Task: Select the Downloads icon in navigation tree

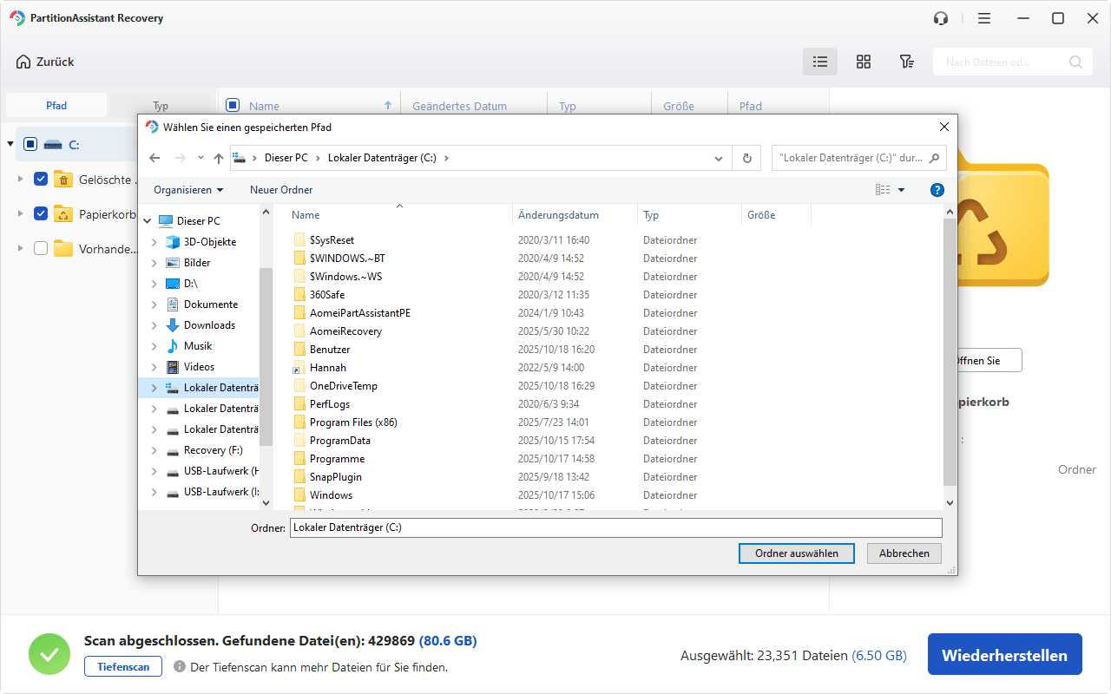Action: (x=173, y=325)
